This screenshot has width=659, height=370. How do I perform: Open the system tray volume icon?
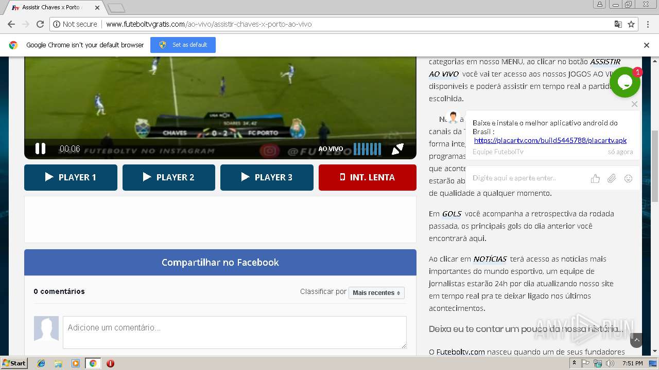click(610, 363)
